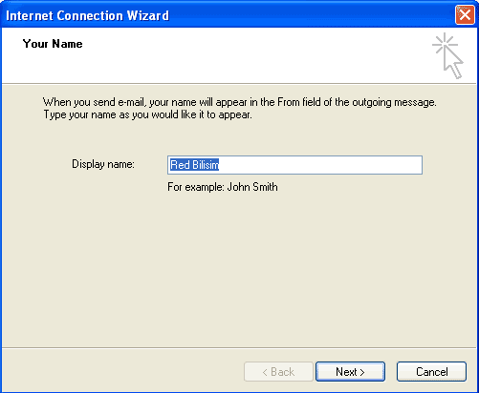
Task: Click the 'When you send e-mail' instruction line
Action: pos(240,102)
